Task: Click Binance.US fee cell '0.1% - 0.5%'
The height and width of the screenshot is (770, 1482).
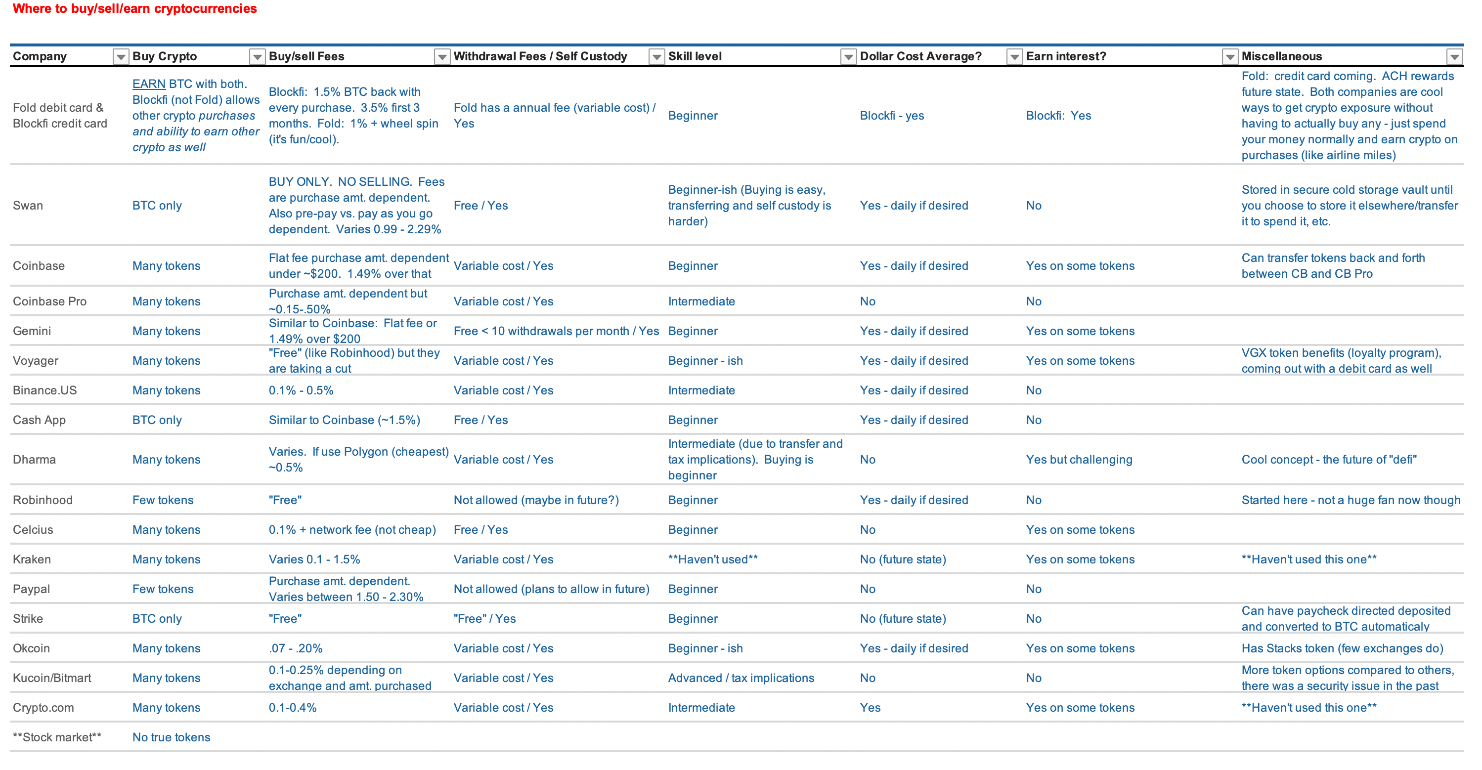Action: [x=301, y=390]
